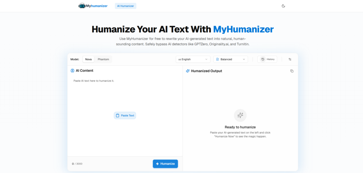Click the Model: label

(x=75, y=59)
